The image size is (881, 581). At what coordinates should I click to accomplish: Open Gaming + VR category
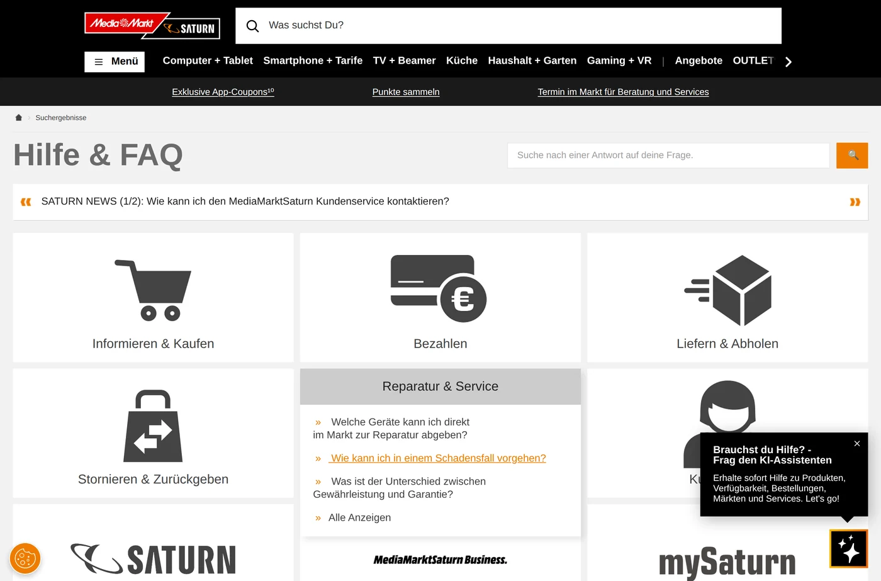pyautogui.click(x=619, y=60)
